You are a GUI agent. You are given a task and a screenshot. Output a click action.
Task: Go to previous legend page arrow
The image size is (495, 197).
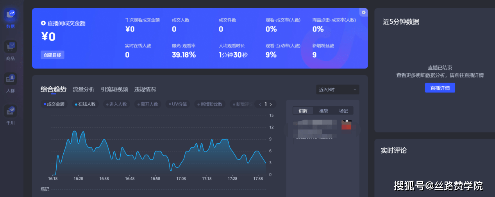click(261, 104)
